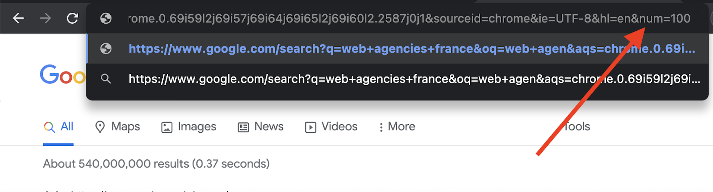Click the "About 540,000,000 results" text

(156, 164)
